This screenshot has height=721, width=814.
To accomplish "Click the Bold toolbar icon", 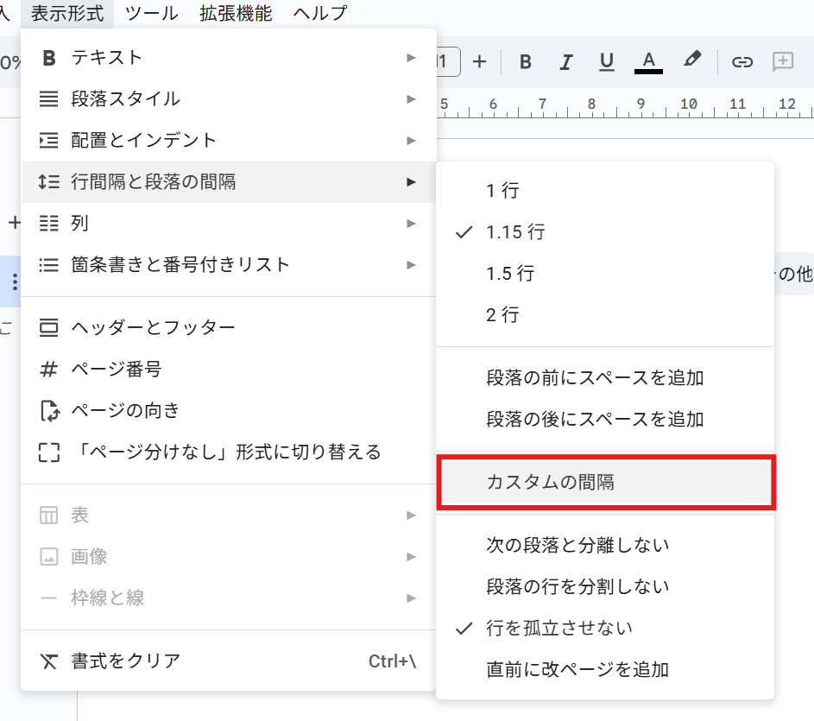I will [x=526, y=61].
